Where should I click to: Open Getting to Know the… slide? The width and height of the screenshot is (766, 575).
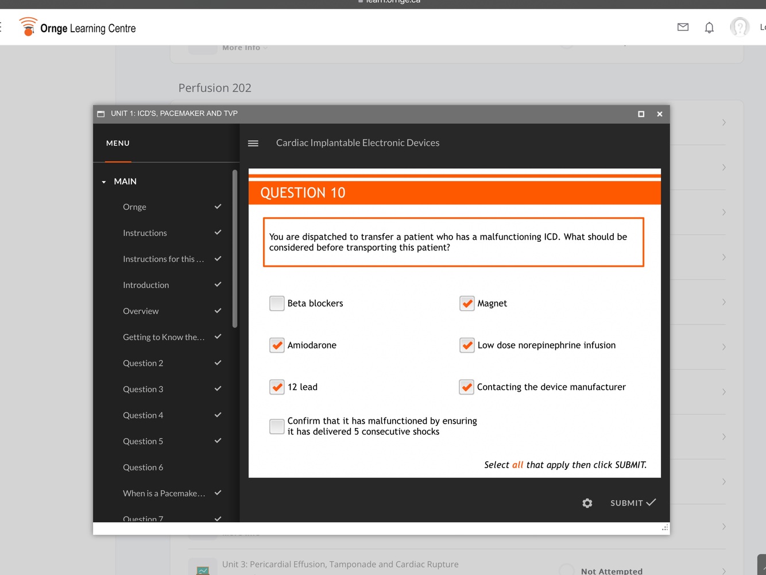[x=167, y=337]
